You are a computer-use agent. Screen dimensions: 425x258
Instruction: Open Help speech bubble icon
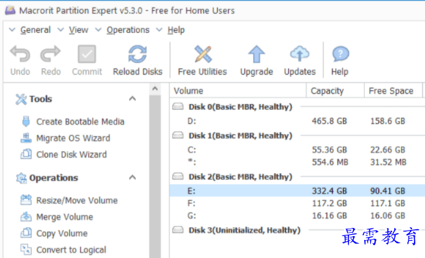[340, 53]
